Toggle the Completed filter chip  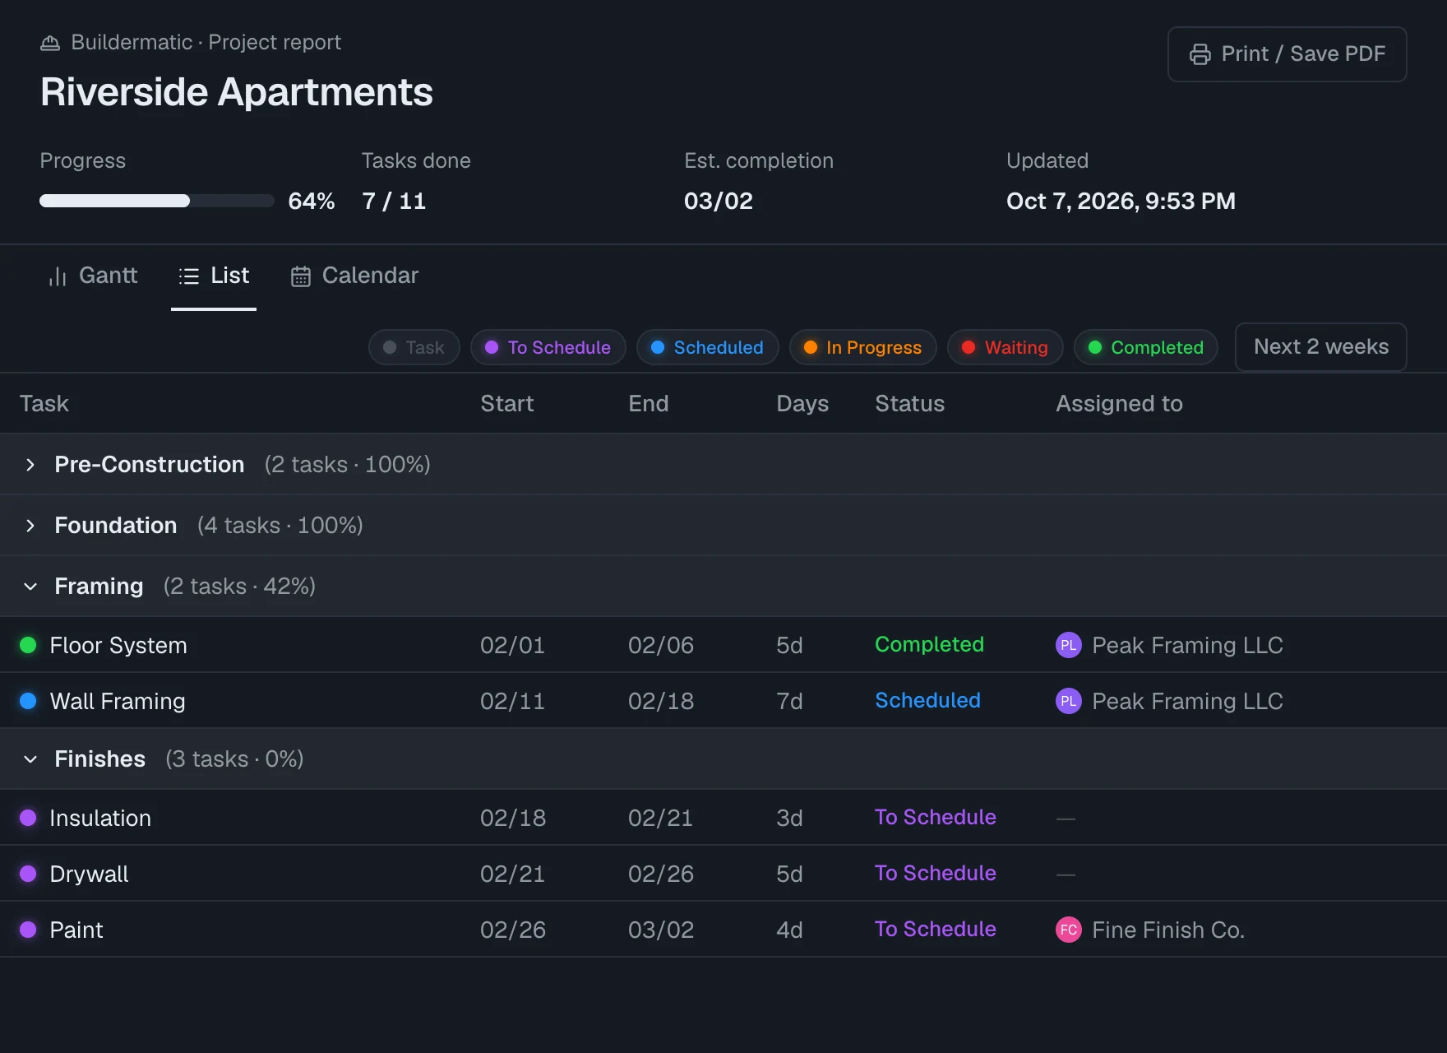pos(1145,347)
